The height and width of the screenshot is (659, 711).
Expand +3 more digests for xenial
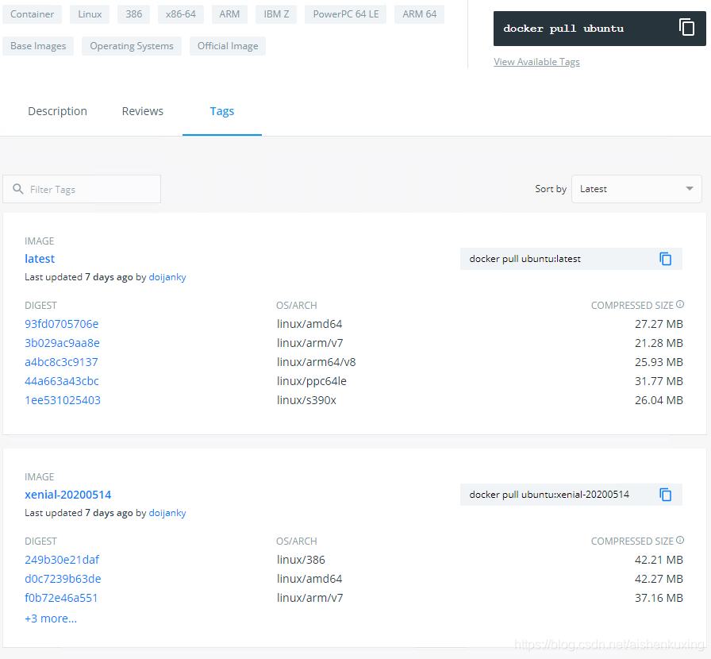click(x=51, y=619)
